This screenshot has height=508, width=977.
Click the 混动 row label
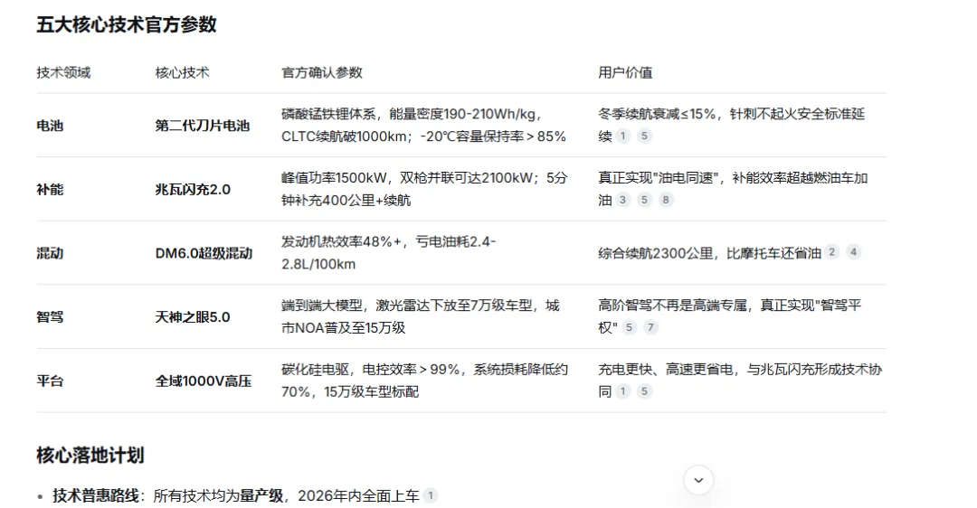pyautogui.click(x=50, y=253)
